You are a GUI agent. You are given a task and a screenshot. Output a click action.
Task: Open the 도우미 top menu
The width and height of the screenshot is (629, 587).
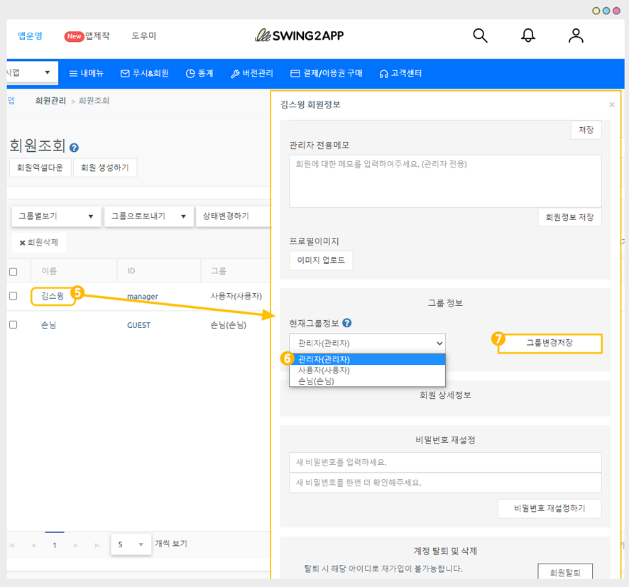[x=143, y=35]
